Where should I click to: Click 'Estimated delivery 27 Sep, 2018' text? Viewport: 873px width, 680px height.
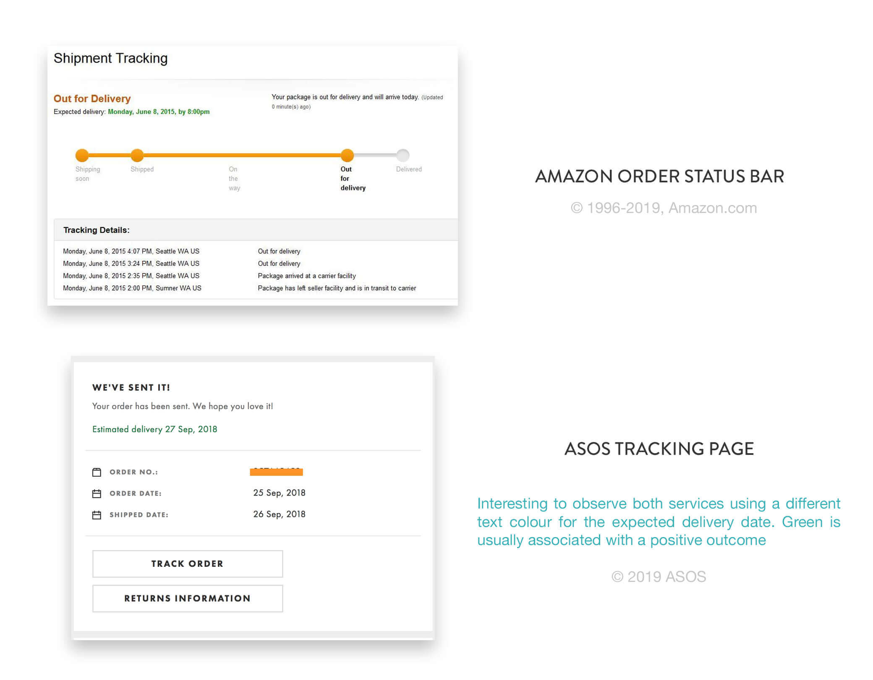tap(154, 429)
